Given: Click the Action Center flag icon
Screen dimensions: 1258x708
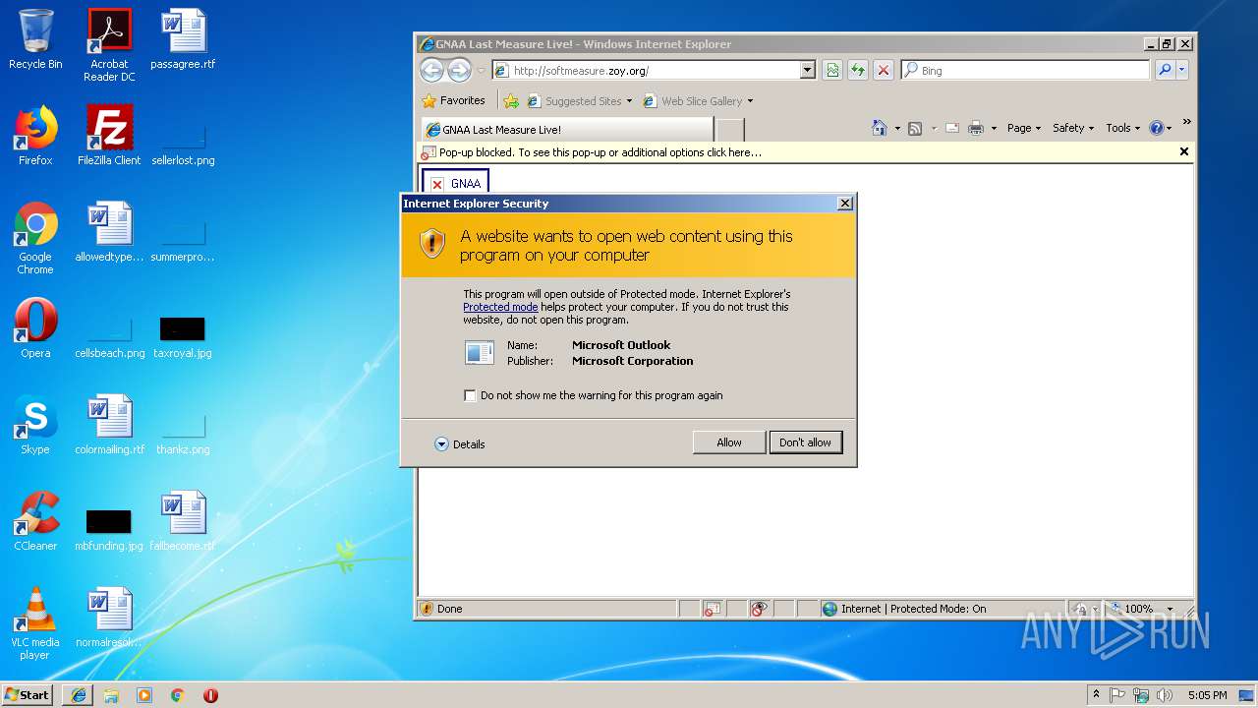Looking at the screenshot, I should 1117,695.
